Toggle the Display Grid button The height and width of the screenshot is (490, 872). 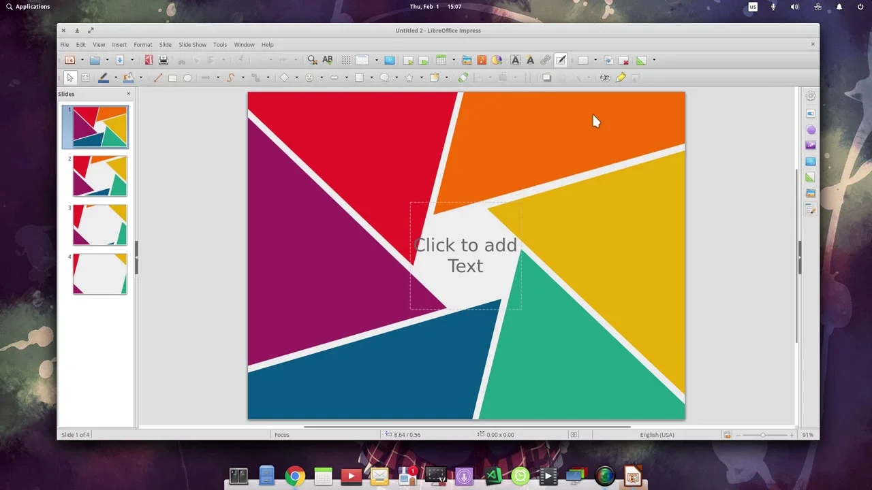[x=346, y=61]
